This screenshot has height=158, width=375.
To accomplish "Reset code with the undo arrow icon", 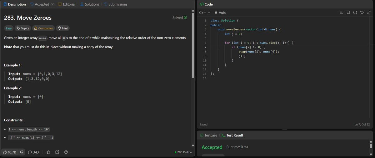I will pyautogui.click(x=362, y=13).
